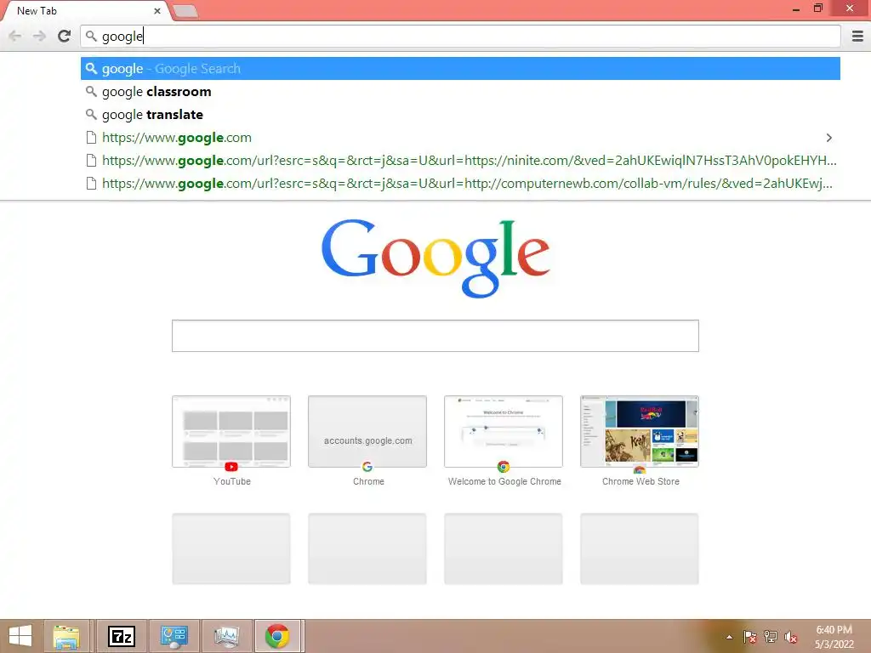Open the suggestion with the computernewb.com URL
This screenshot has height=653, width=871.
(x=460, y=184)
